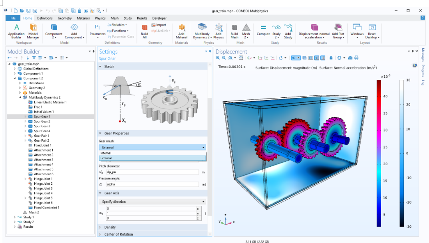Click the Multibody Dynamics 2 button
The image size is (429, 243).
pos(202,31)
